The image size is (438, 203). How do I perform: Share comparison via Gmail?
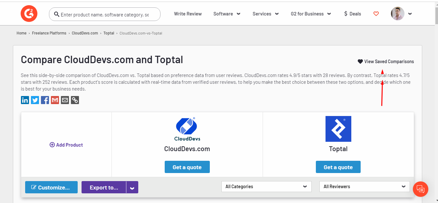click(x=55, y=100)
